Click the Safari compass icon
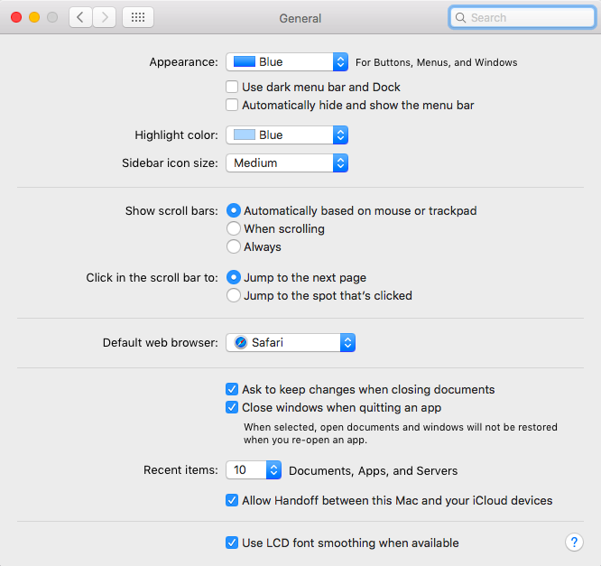Screen dimensions: 601x566 (x=241, y=342)
